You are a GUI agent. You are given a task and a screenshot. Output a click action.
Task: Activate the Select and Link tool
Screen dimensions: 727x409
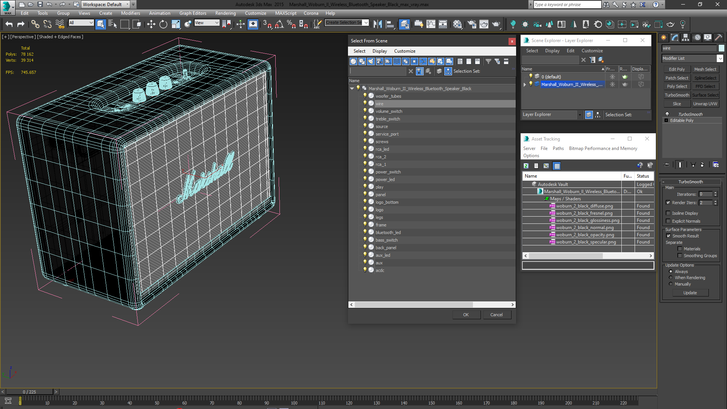coord(35,24)
